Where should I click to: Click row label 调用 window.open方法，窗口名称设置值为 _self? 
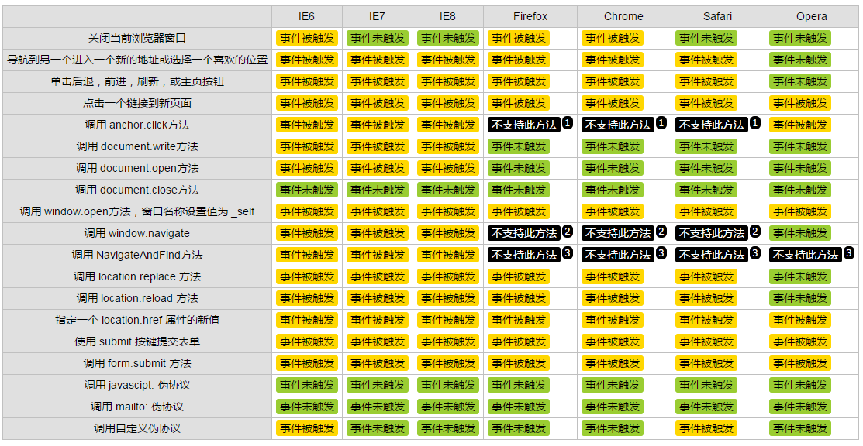click(x=137, y=211)
